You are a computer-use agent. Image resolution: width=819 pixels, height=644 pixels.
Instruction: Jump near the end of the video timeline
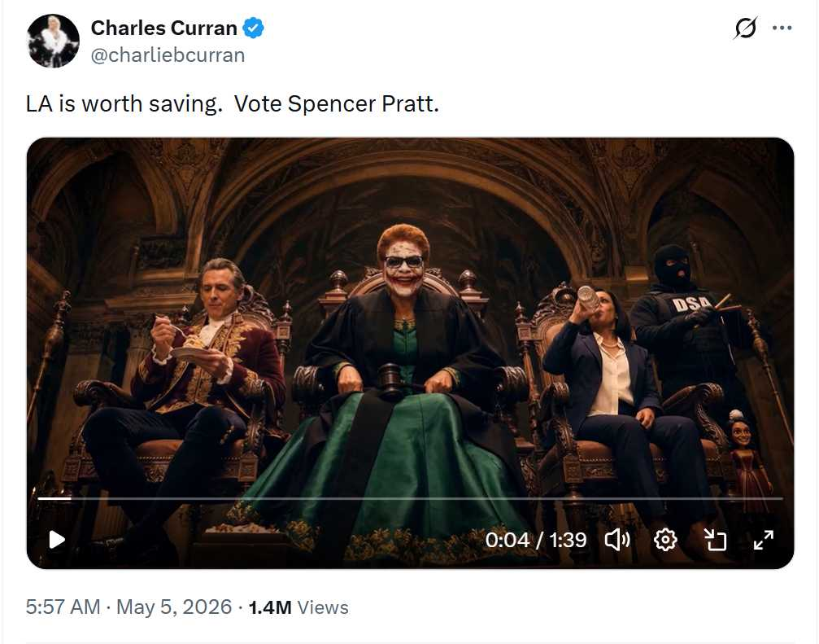pos(768,499)
